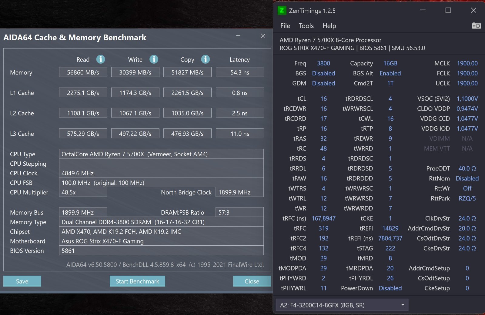The image size is (485, 315).
Task: Minimize the AIDA64 benchmark window
Action: coord(238,36)
